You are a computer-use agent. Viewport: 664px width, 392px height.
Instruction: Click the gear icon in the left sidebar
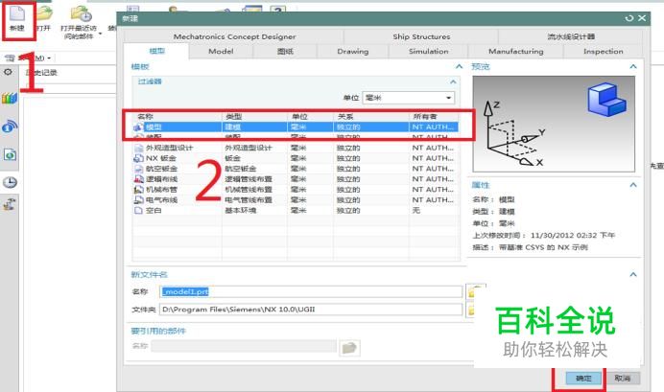pyautogui.click(x=8, y=72)
